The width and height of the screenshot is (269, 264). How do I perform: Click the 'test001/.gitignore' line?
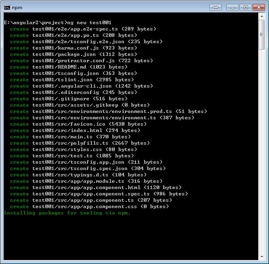[69, 99]
